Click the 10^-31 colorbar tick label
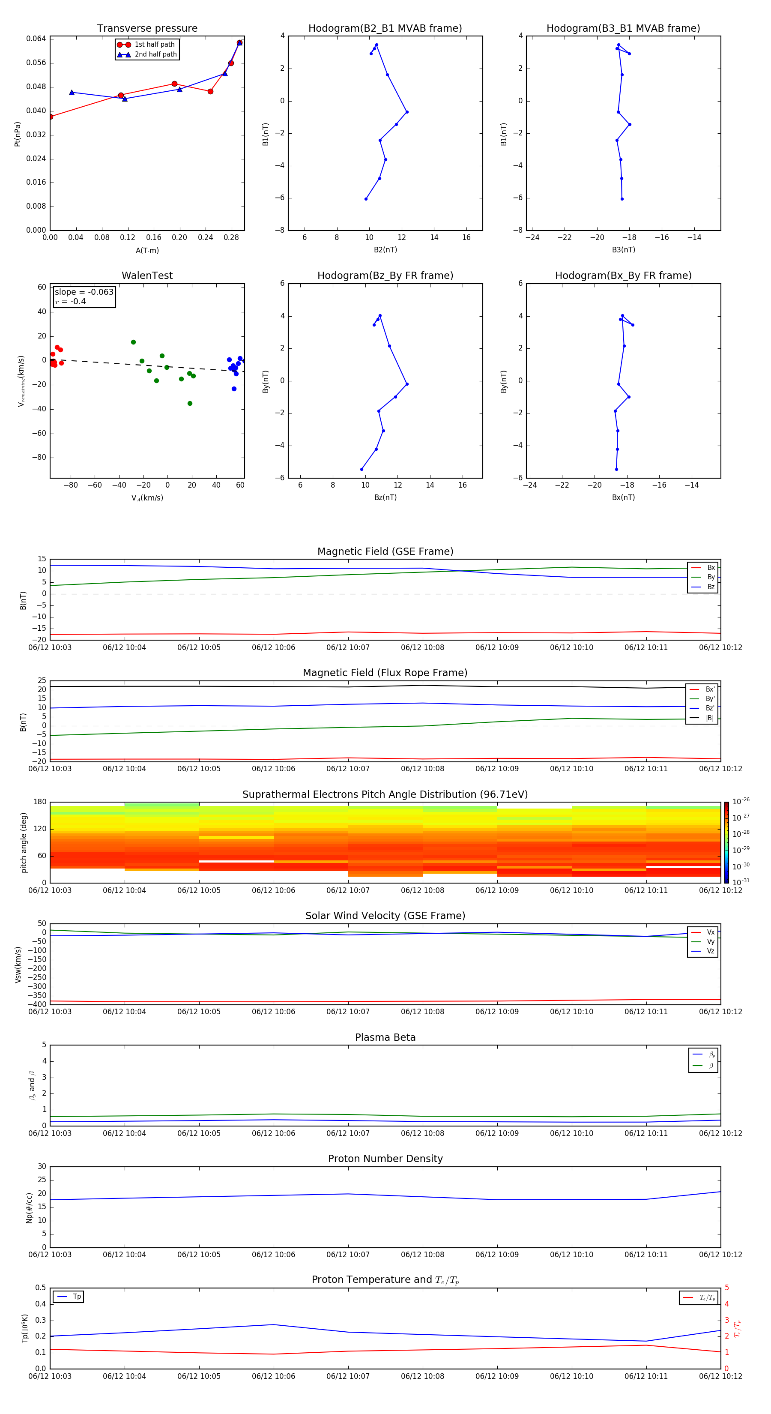This screenshot has width=771, height=1414. (741, 882)
